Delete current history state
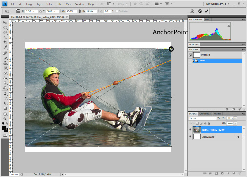The height and width of the screenshot is (177, 247). click(x=239, y=109)
